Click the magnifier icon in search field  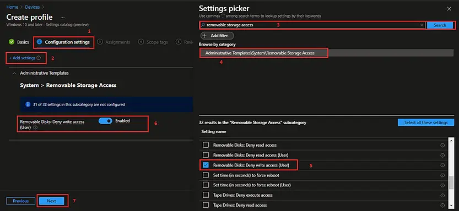pyautogui.click(x=203, y=25)
